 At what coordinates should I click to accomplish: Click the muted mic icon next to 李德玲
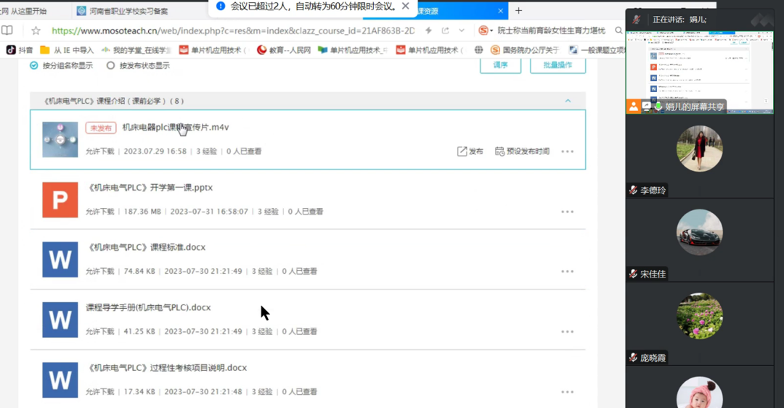[x=633, y=191]
